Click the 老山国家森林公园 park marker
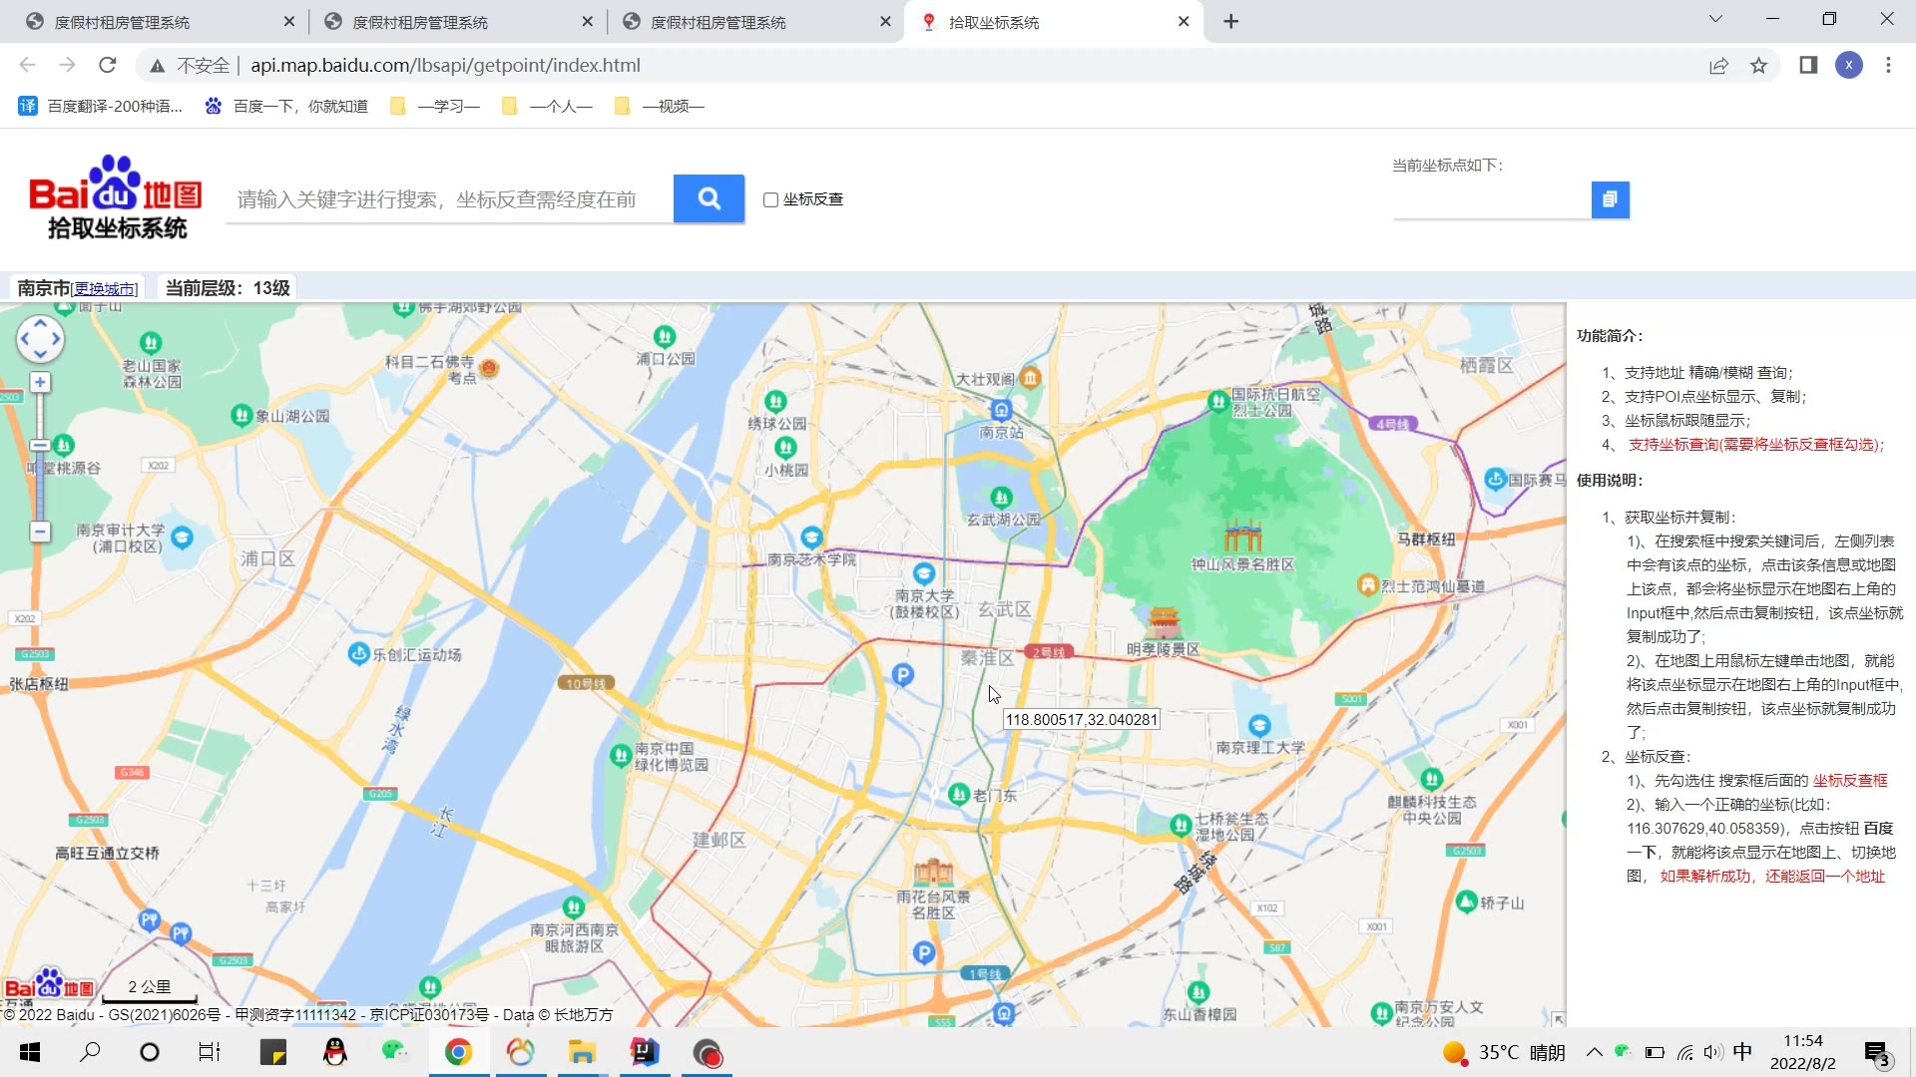The width and height of the screenshot is (1916, 1077). coord(151,343)
